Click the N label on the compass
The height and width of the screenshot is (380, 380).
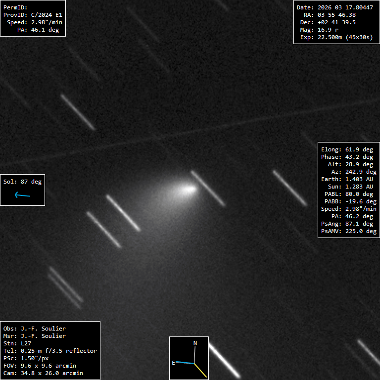coord(195,343)
